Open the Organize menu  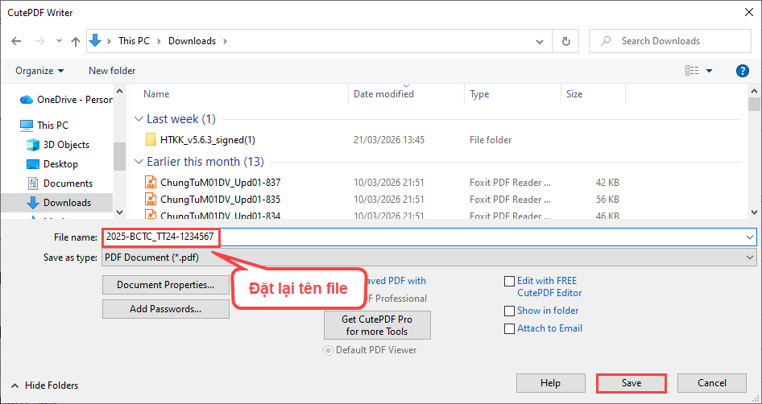point(39,71)
